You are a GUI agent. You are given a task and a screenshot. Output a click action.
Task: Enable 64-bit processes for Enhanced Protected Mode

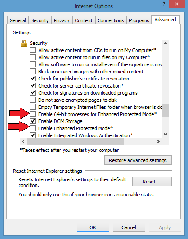(32, 114)
